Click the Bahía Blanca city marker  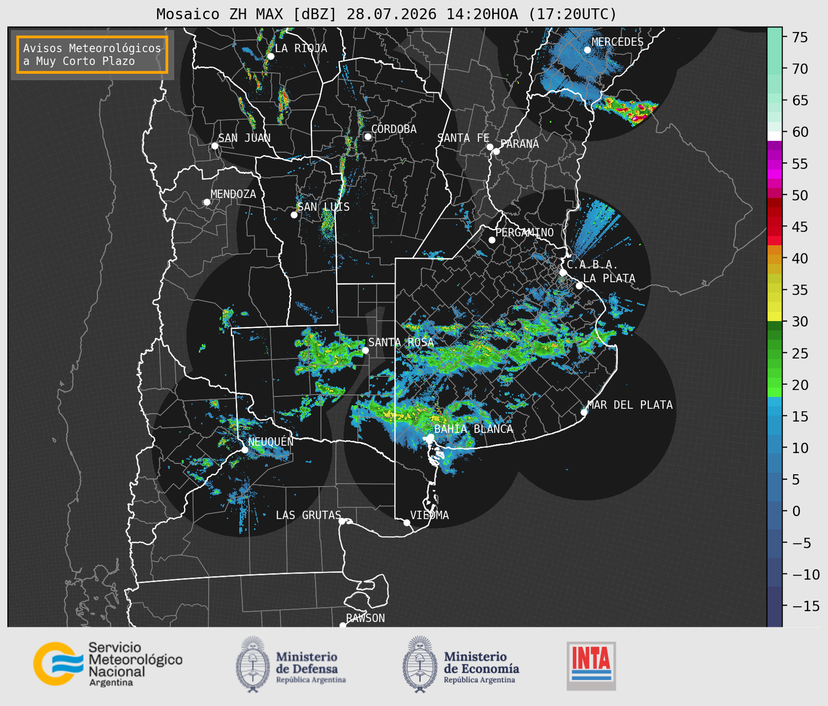(x=430, y=437)
